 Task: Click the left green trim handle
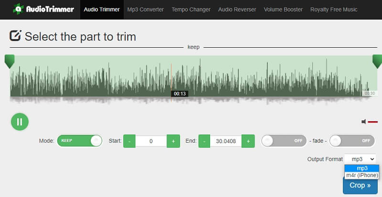click(9, 61)
